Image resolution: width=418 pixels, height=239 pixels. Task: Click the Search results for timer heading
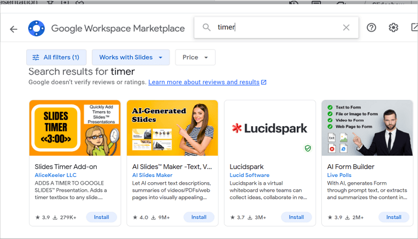click(82, 72)
